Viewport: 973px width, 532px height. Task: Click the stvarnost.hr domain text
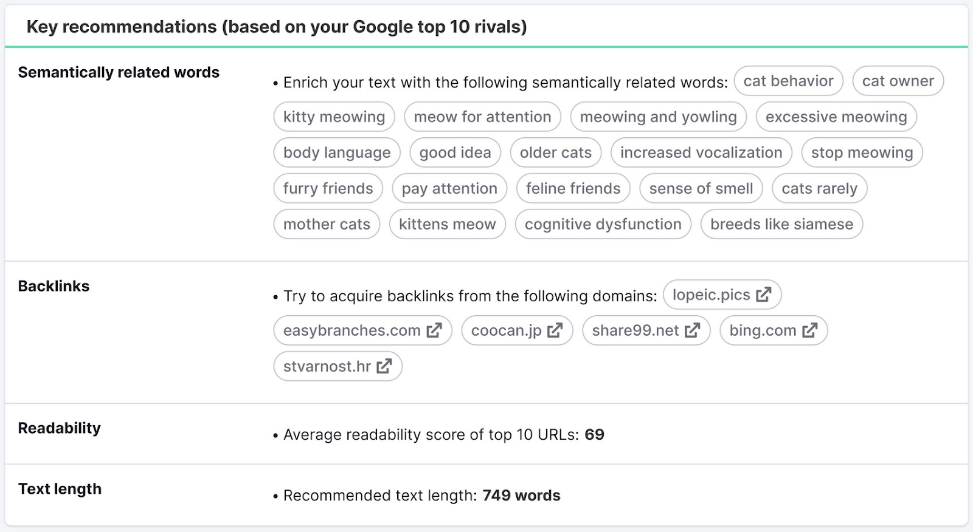coord(327,366)
